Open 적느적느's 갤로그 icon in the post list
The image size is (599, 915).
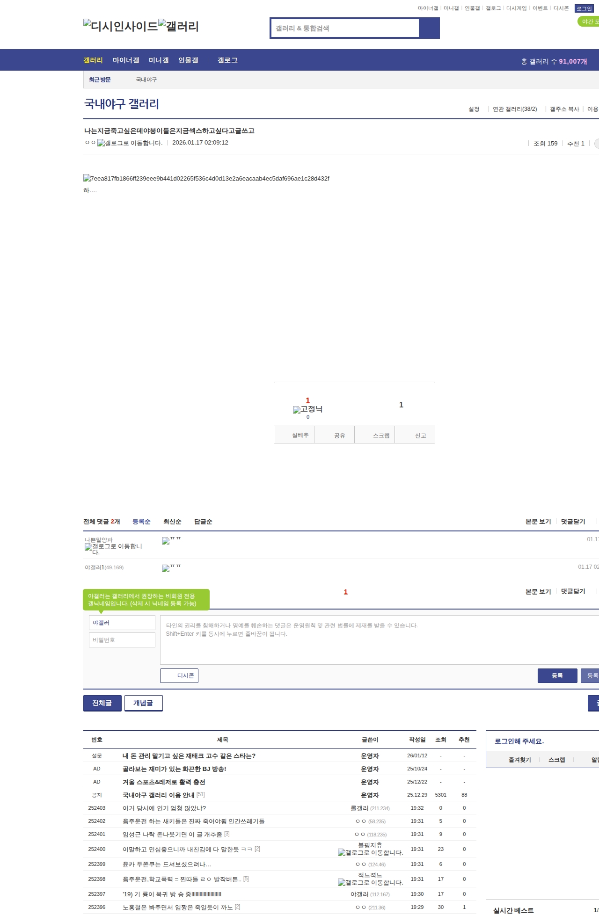(x=370, y=883)
